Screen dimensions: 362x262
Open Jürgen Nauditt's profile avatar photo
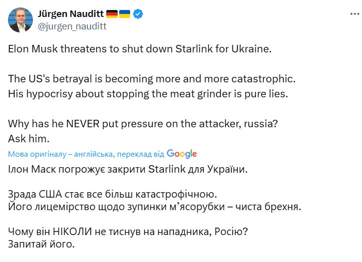(20, 20)
